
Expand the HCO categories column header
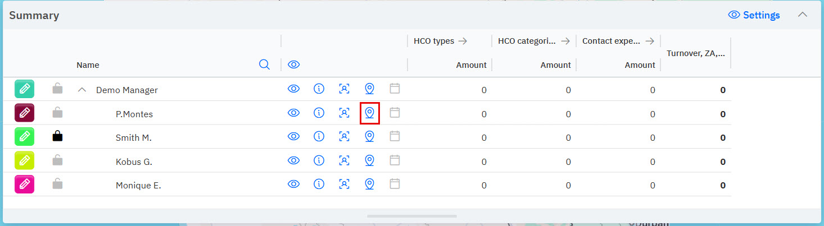pos(565,41)
